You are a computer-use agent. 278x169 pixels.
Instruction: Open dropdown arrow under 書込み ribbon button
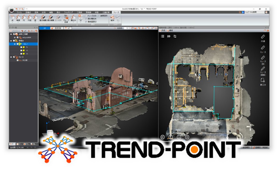point(73,22)
